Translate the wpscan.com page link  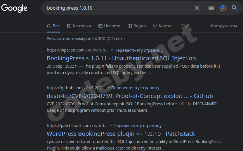[138, 50]
